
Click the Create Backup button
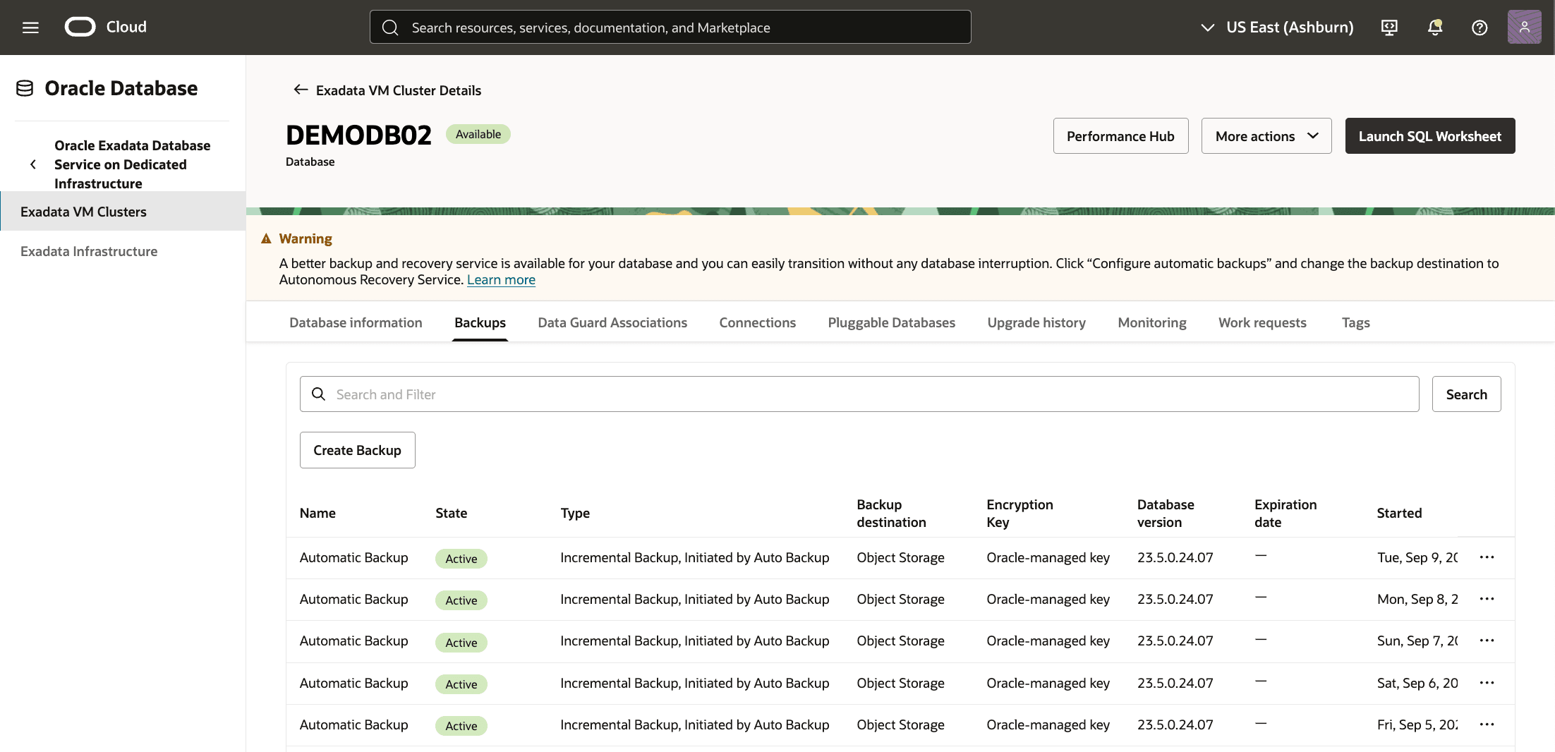coord(357,449)
